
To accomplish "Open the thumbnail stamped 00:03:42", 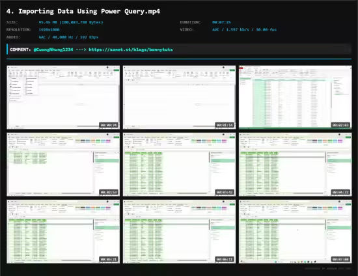I will 179,165.
